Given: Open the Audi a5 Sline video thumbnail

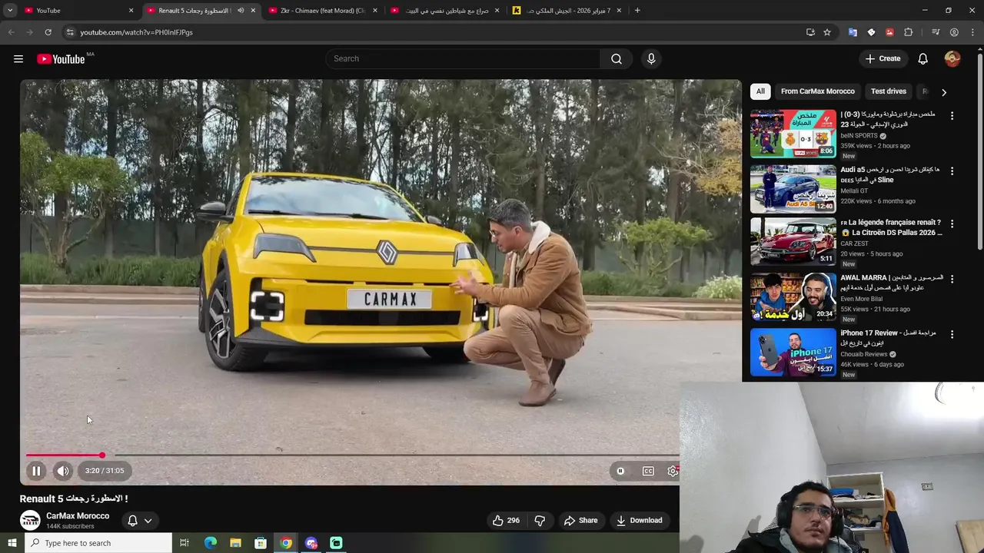Looking at the screenshot, I should (x=793, y=189).
